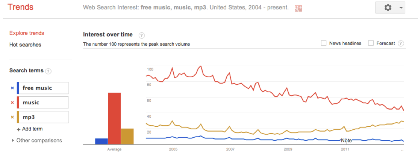Remove the music search term

pyautogui.click(x=12, y=103)
